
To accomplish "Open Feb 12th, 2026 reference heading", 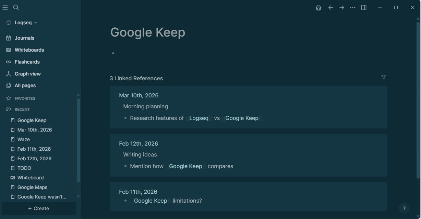I will pos(139,143).
